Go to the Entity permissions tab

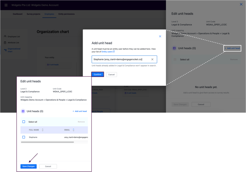[x=66, y=14]
